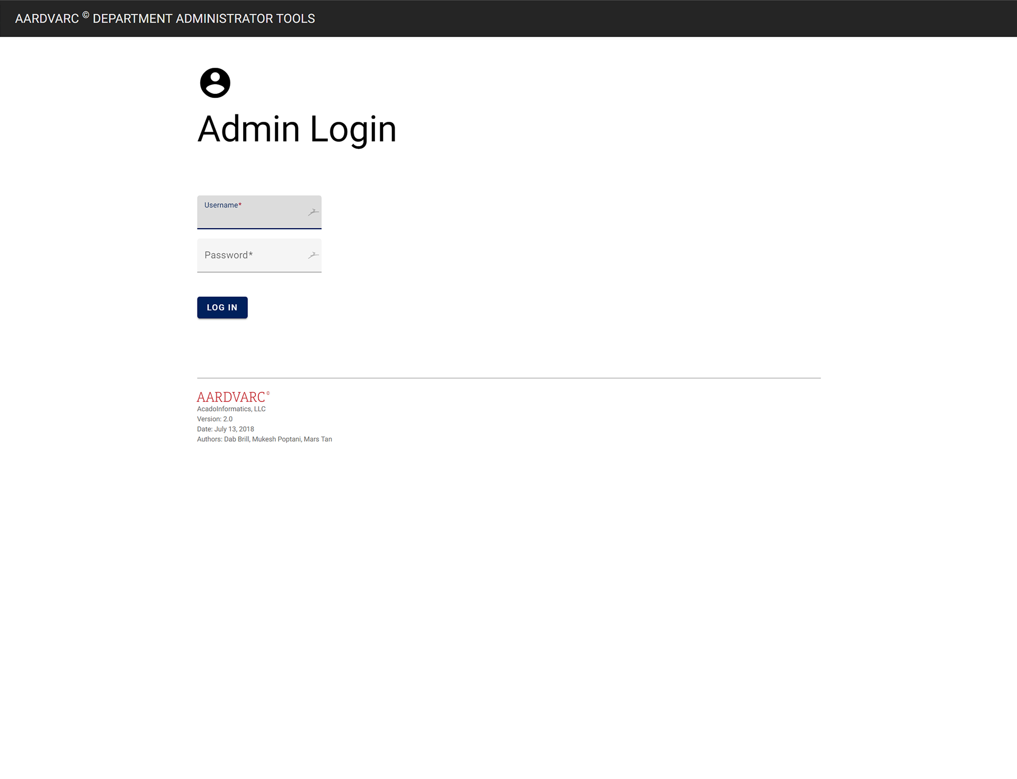The height and width of the screenshot is (779, 1017).
Task: Click the 'Version: 2.0' footer text
Action: tap(215, 419)
